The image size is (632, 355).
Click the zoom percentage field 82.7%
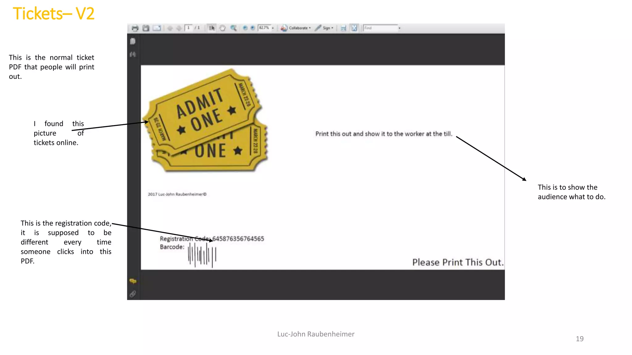[264, 28]
